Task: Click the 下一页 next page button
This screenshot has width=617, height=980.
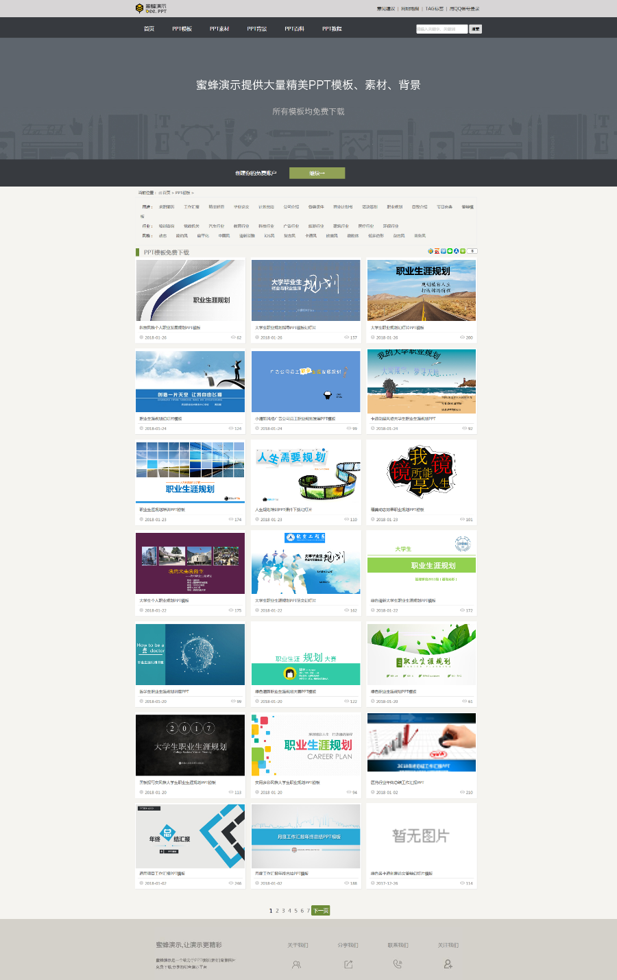Action: coord(321,911)
